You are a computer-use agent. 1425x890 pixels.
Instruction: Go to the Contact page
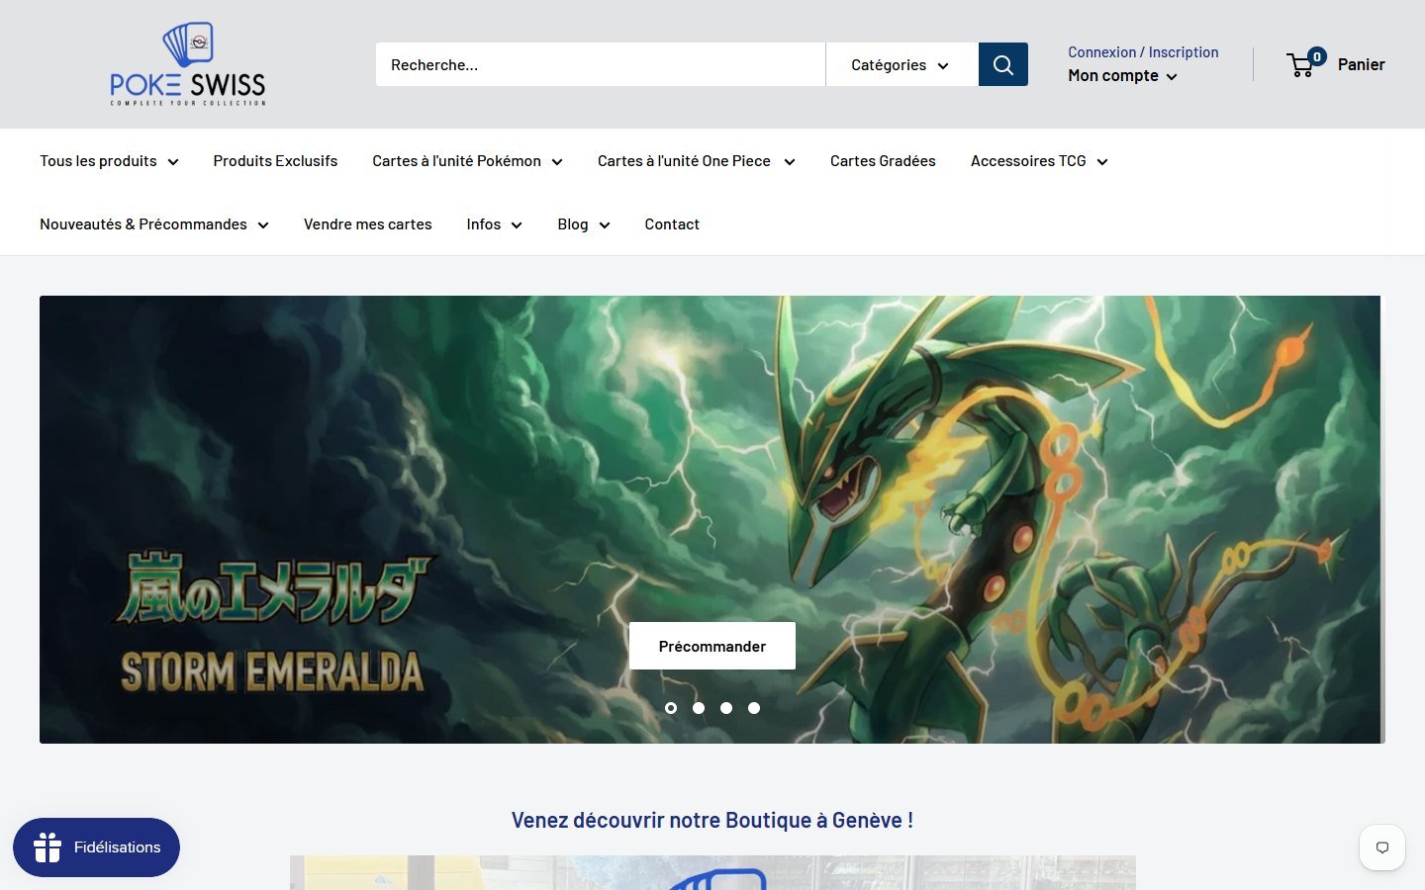672,224
